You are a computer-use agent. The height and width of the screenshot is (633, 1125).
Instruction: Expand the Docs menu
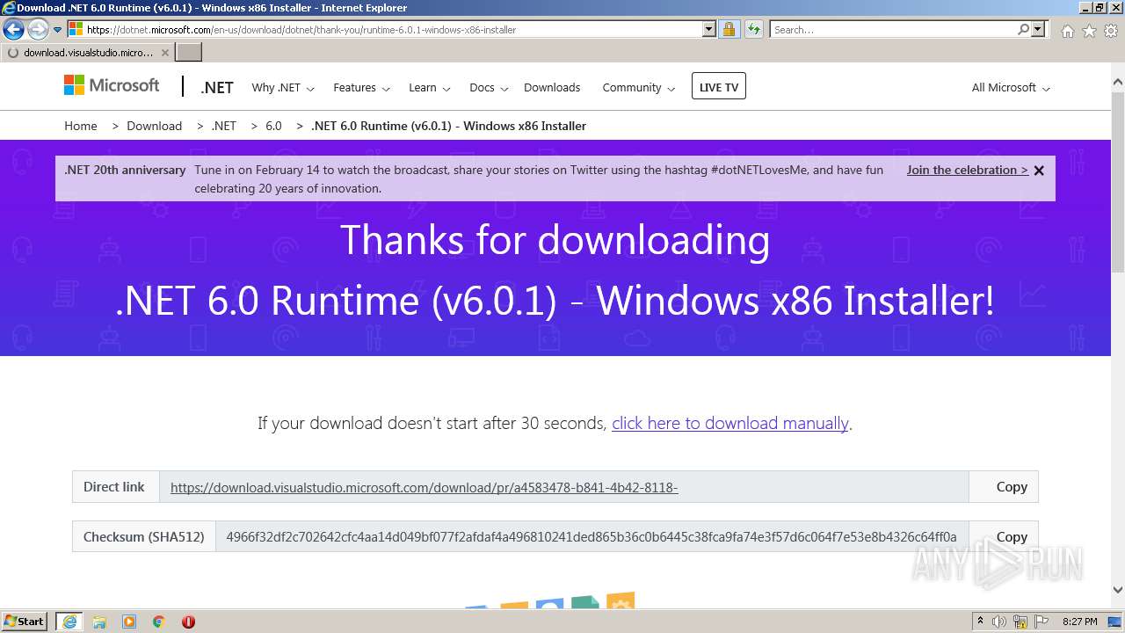(489, 87)
